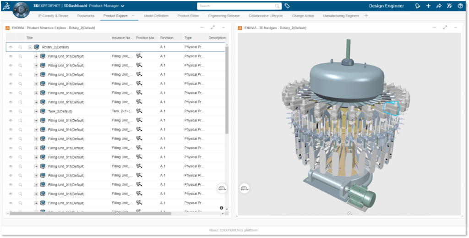Click ENOVIA icon of 3D Navigate widget

pos(240,28)
